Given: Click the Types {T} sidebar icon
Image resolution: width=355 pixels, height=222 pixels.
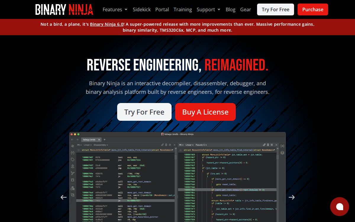Looking at the screenshot, I should pyautogui.click(x=72, y=153).
